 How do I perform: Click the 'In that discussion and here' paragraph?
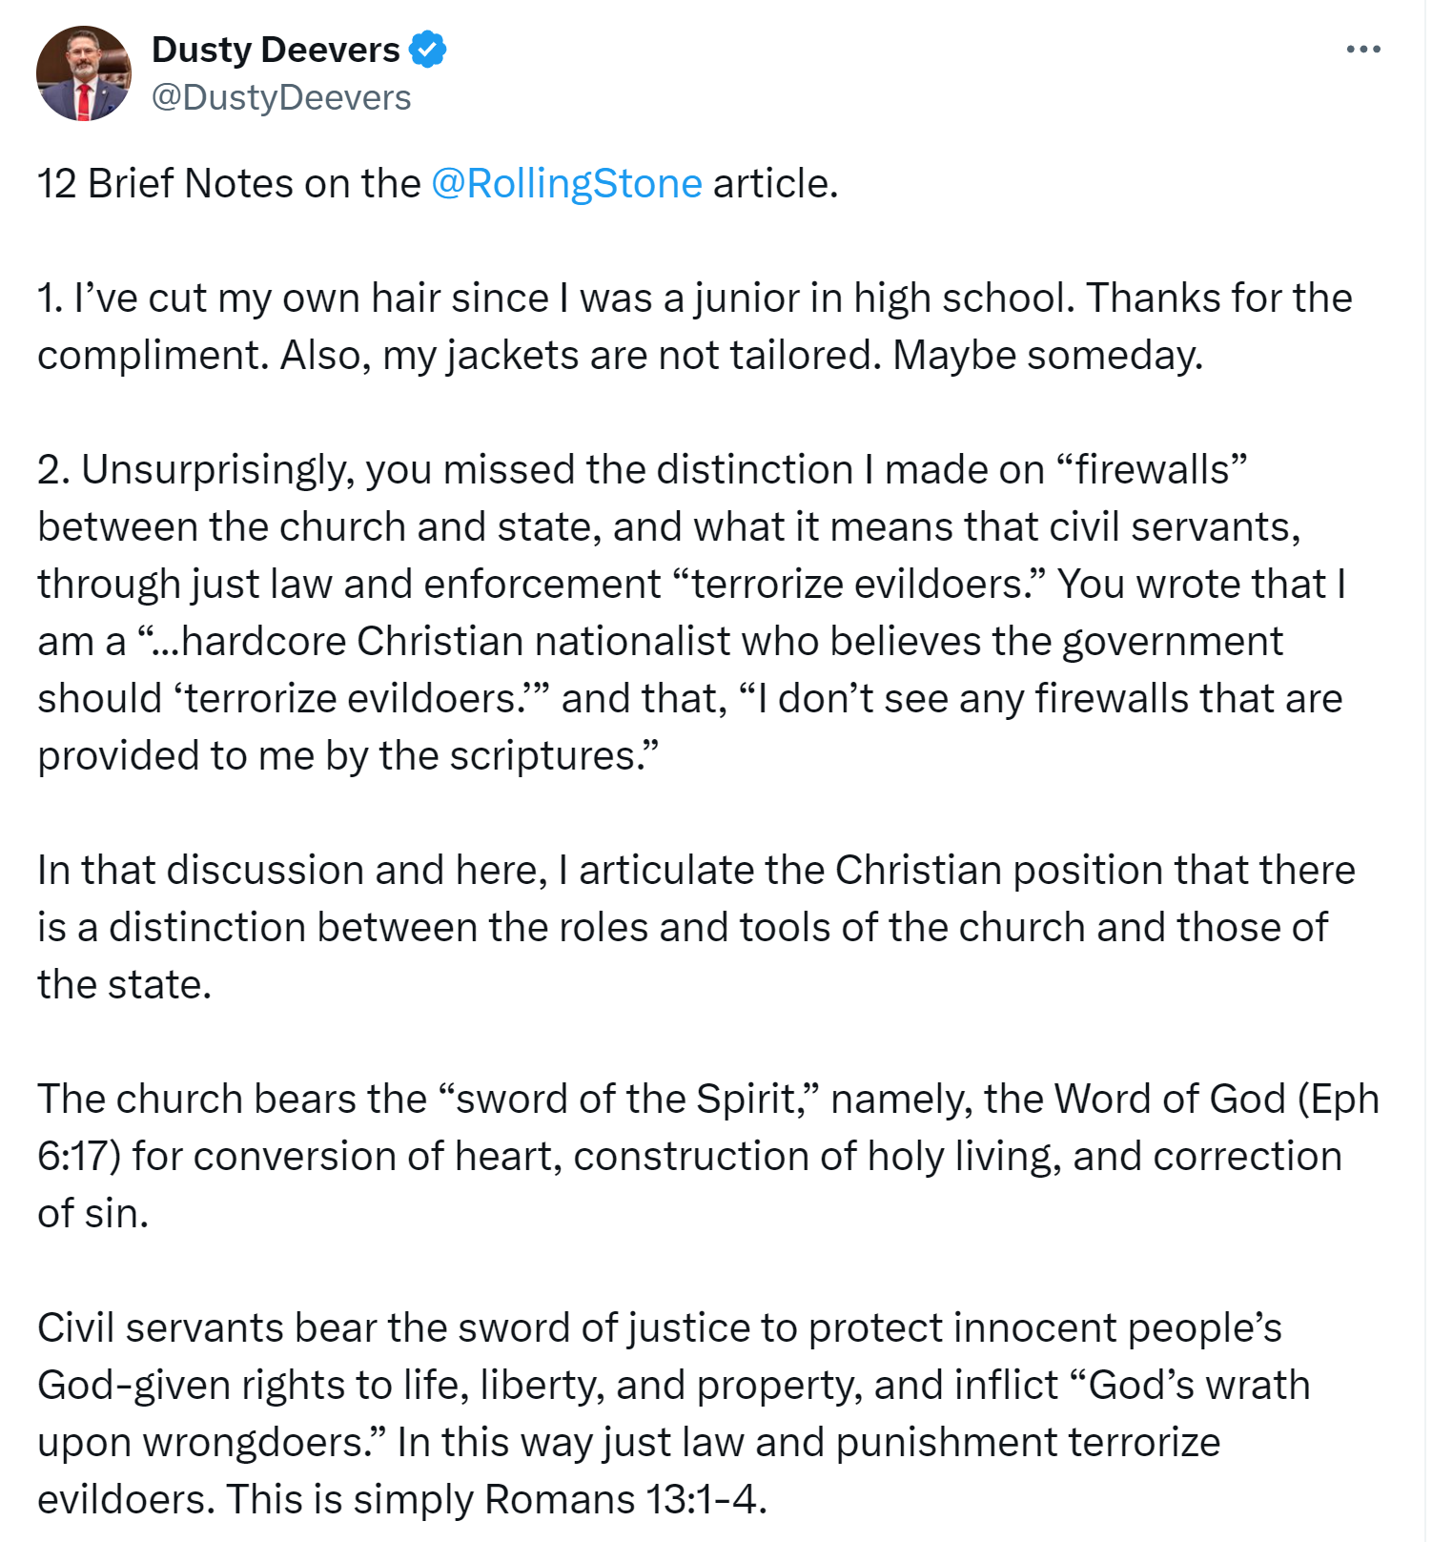click(696, 927)
